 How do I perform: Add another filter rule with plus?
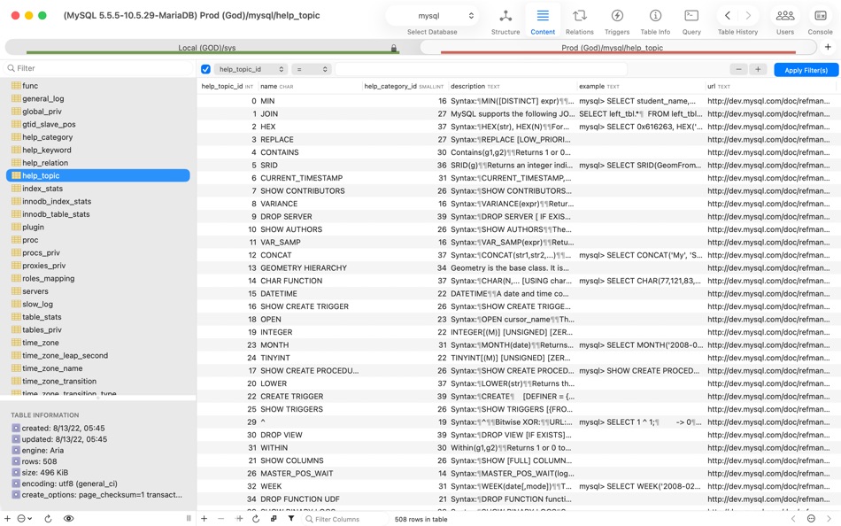[x=758, y=69]
